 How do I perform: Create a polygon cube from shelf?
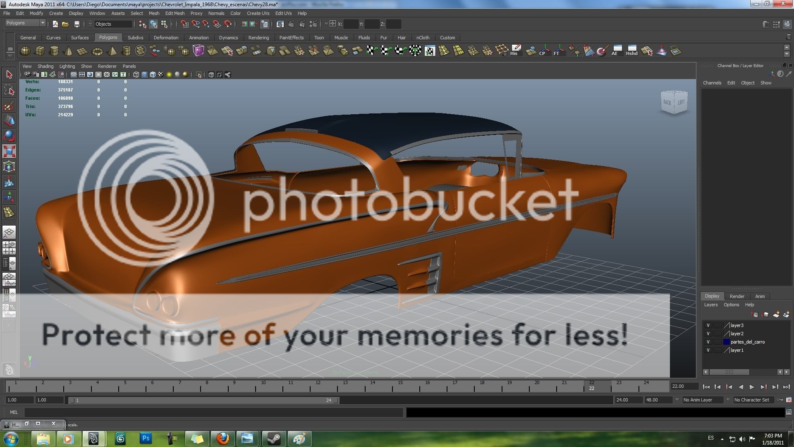(x=40, y=51)
